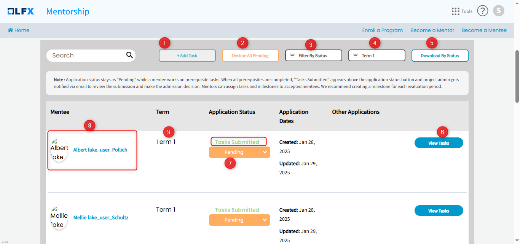
Task: Click Mellie's profile avatar image
Action: coord(59,217)
